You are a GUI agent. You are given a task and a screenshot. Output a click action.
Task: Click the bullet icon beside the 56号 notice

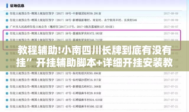(7, 33)
